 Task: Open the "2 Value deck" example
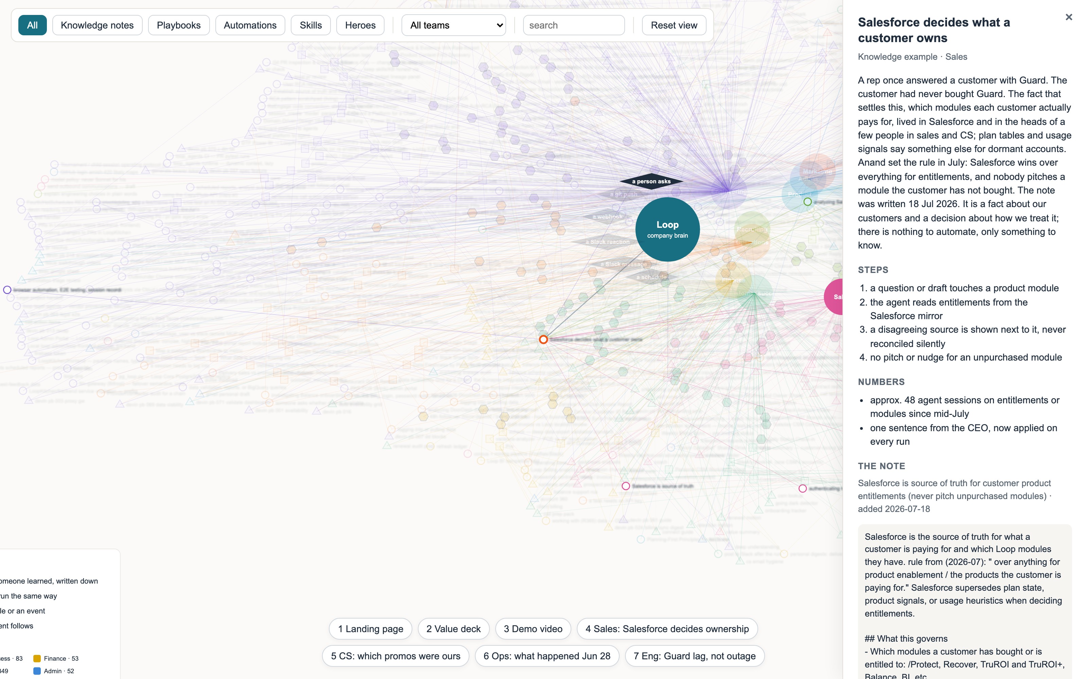[x=454, y=629]
